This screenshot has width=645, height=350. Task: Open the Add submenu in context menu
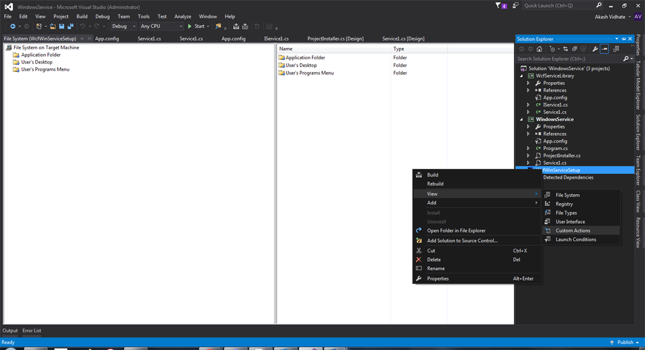click(x=477, y=202)
